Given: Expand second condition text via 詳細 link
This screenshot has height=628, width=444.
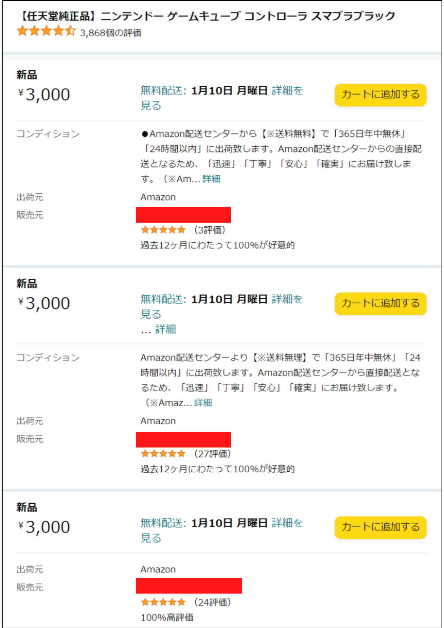Looking at the screenshot, I should (203, 403).
